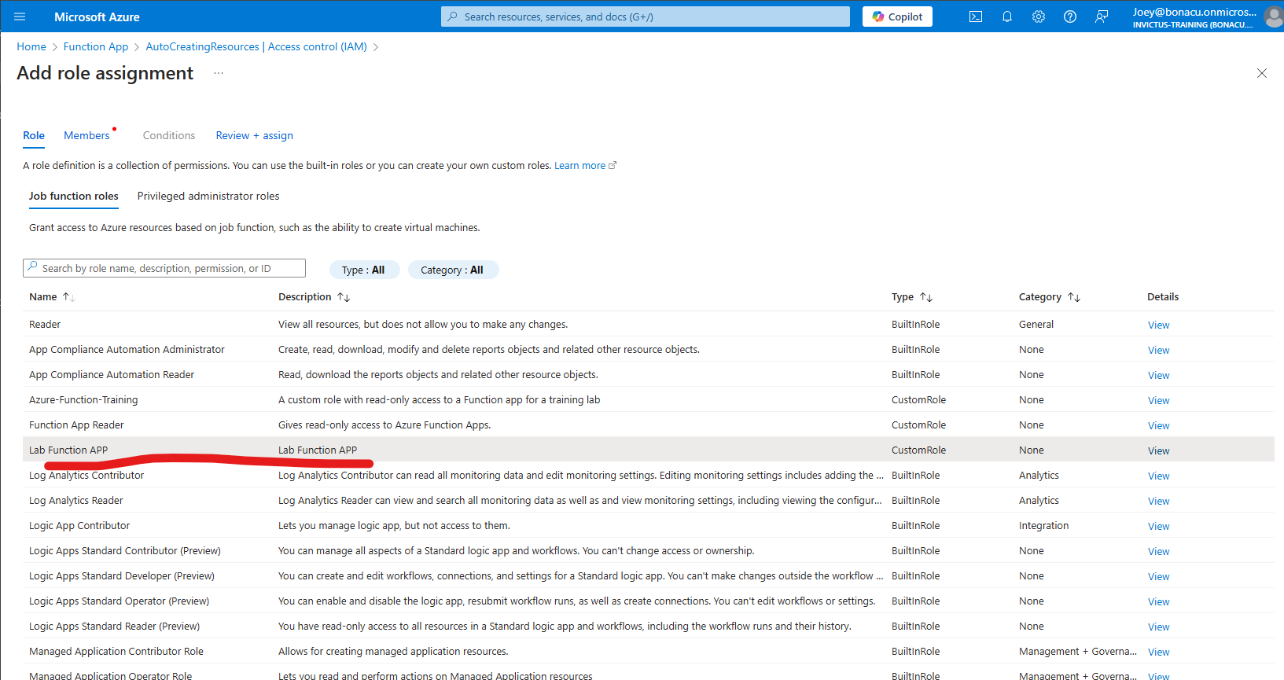Open the ellipsis menu beside Add role assignment

click(219, 73)
